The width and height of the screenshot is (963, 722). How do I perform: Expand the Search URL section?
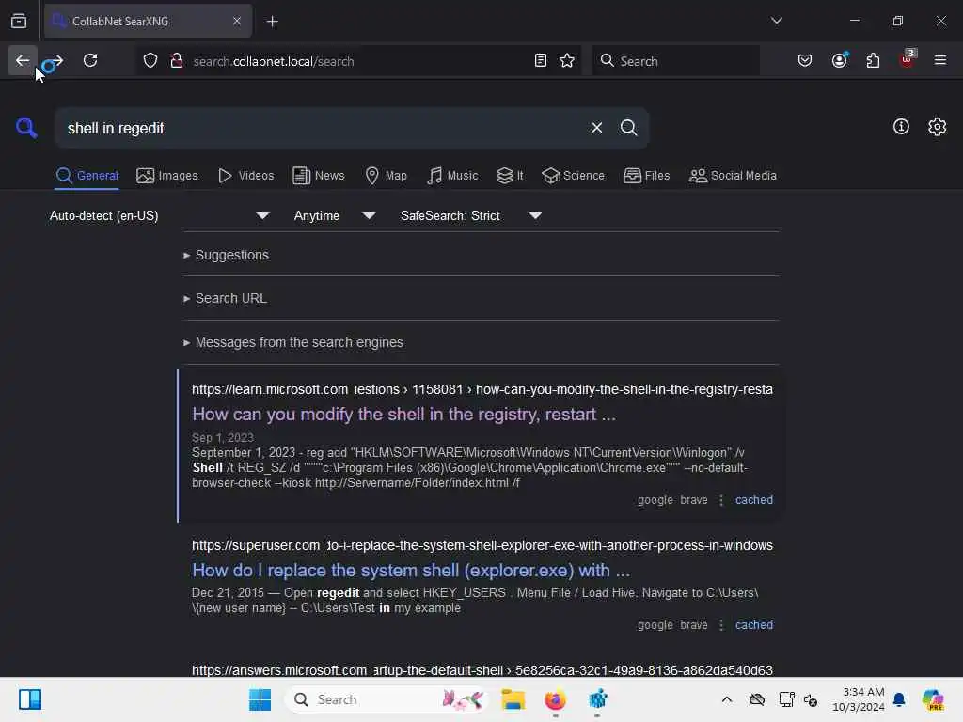(225, 298)
